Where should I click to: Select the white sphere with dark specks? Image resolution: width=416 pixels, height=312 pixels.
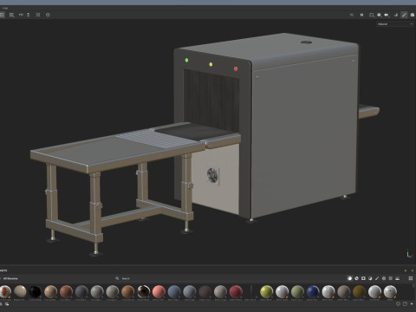(x=390, y=292)
